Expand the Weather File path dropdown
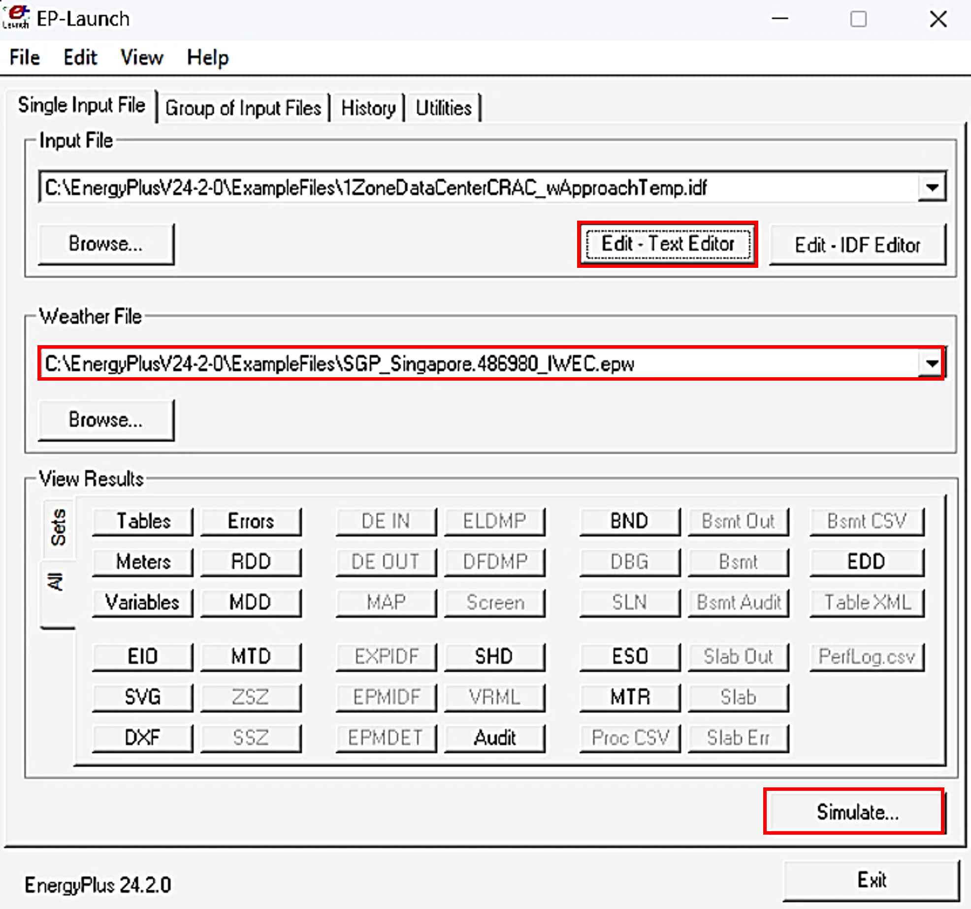 coord(931,364)
